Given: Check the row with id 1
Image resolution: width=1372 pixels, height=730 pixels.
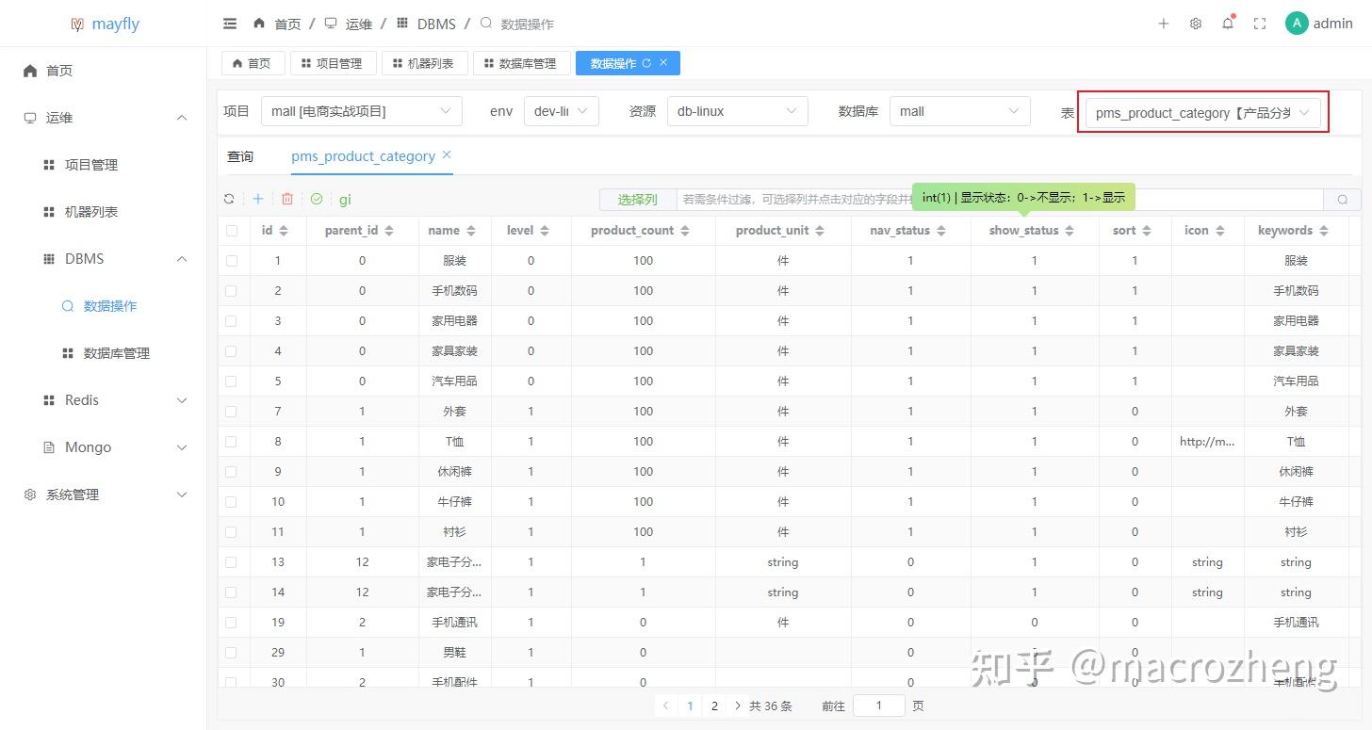Looking at the screenshot, I should [x=232, y=260].
